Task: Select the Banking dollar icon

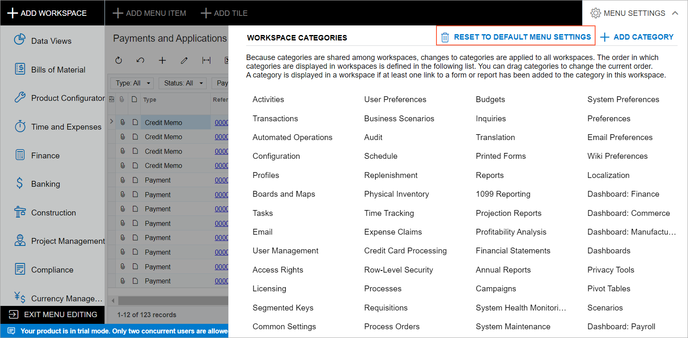Action: pyautogui.click(x=20, y=183)
